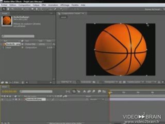Image resolution: width=165 pixels, height=124 pixels.
Task: Open composition mini-flowchart in timeline
Action: point(68,91)
